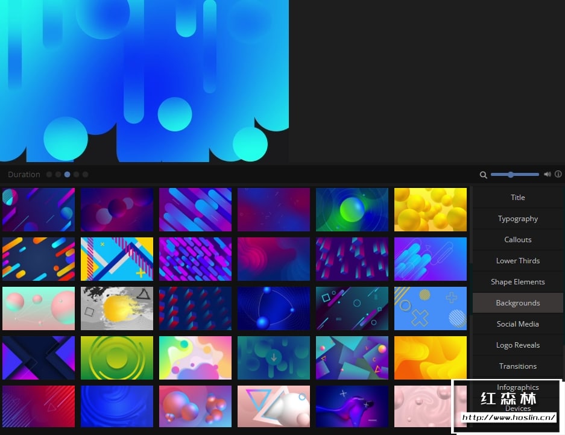Pick the dark navy purple chevrons thumbnail
The height and width of the screenshot is (435, 565).
[39, 358]
